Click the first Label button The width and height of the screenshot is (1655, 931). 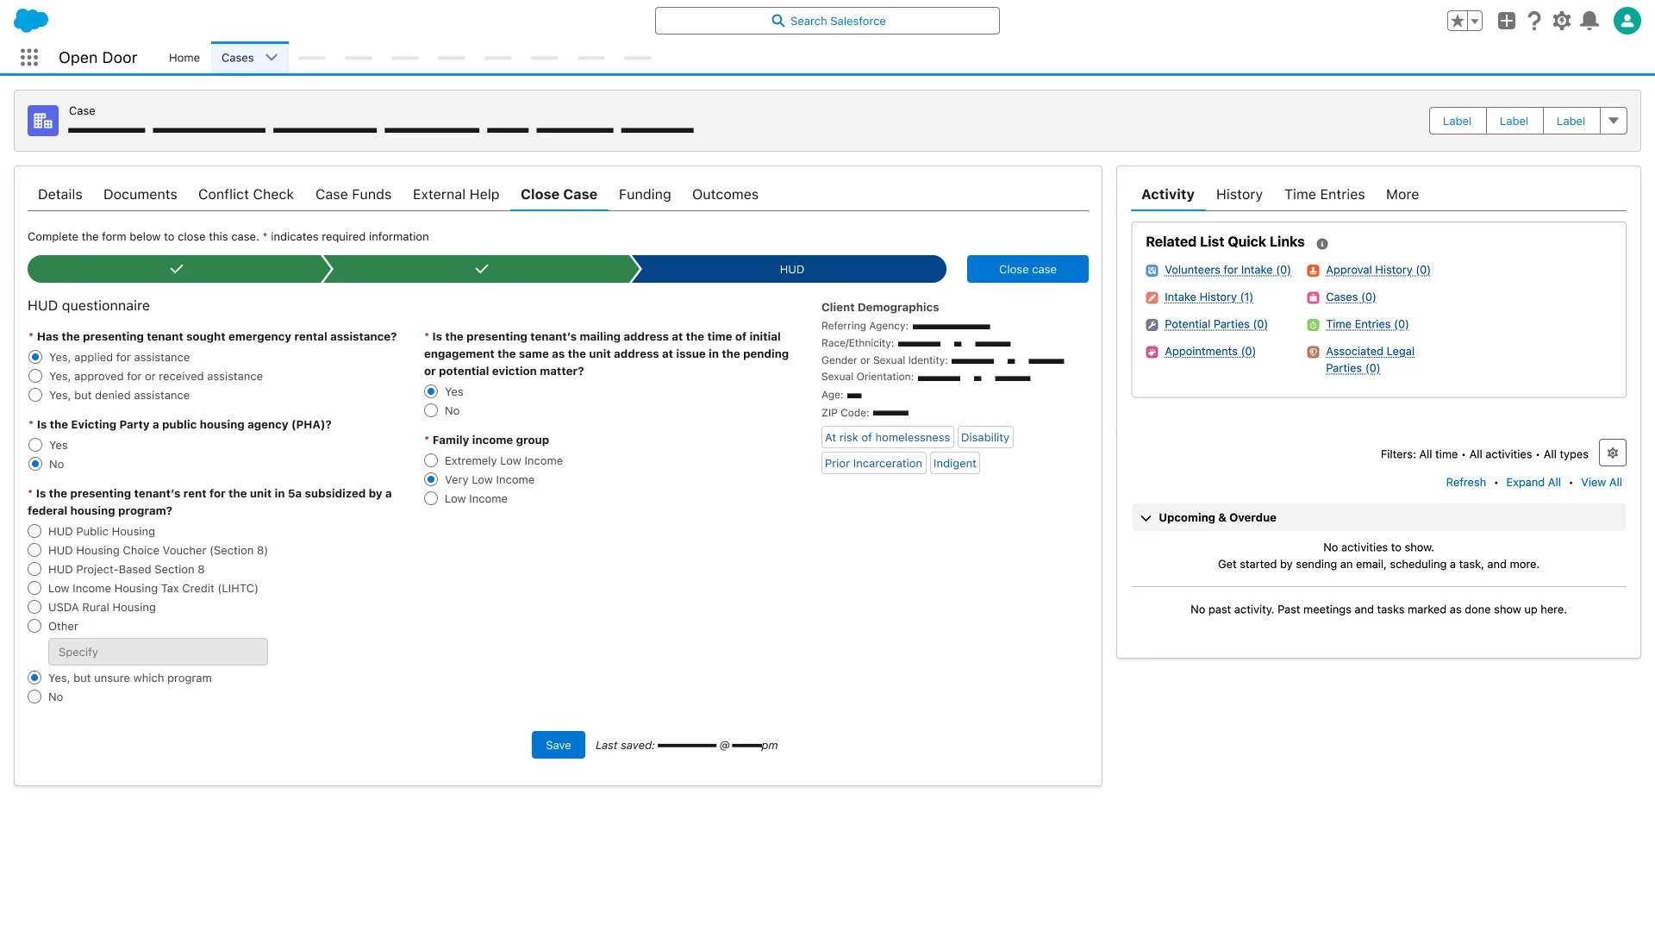pos(1457,121)
